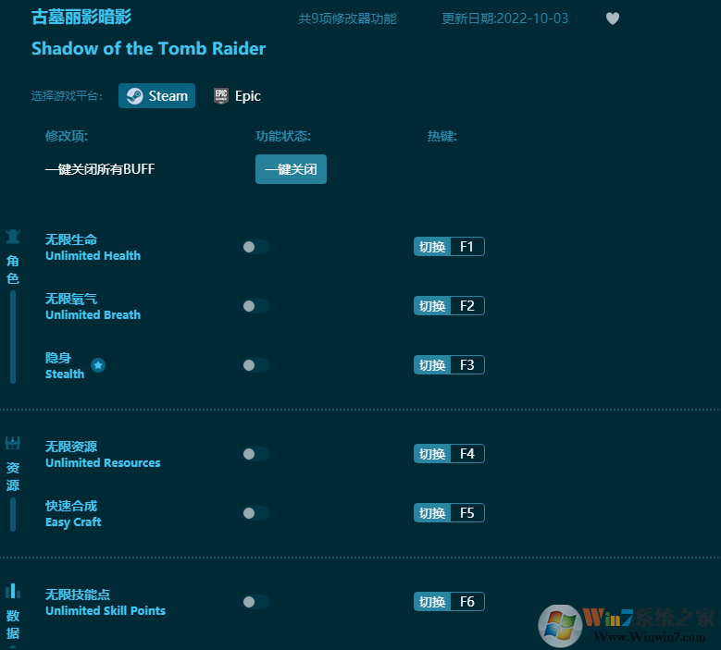Image resolution: width=721 pixels, height=650 pixels.
Task: Click the 古墓丽影暗影 Chinese title
Action: (x=81, y=18)
